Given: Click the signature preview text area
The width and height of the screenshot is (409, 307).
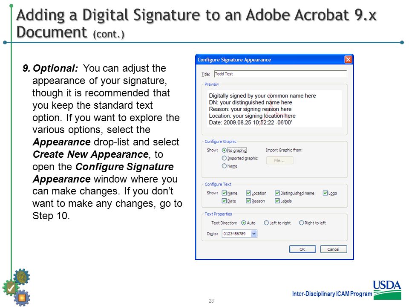Looking at the screenshot, I should point(274,109).
